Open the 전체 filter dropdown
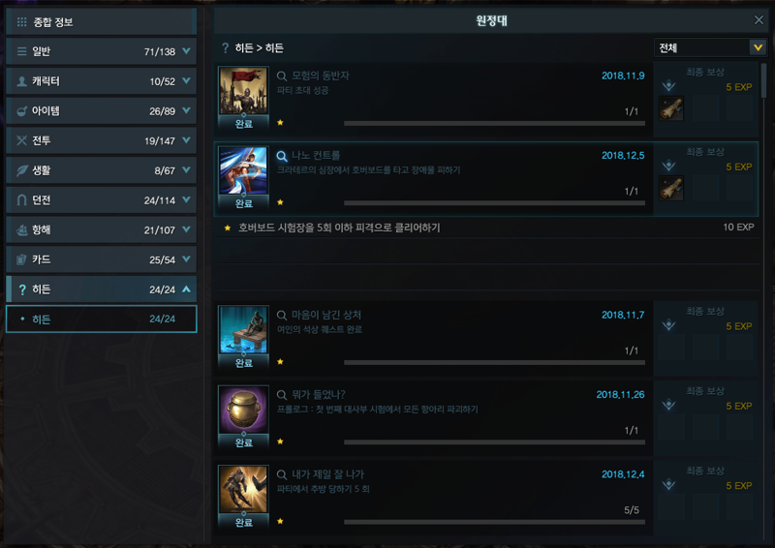775x548 pixels. pos(710,47)
